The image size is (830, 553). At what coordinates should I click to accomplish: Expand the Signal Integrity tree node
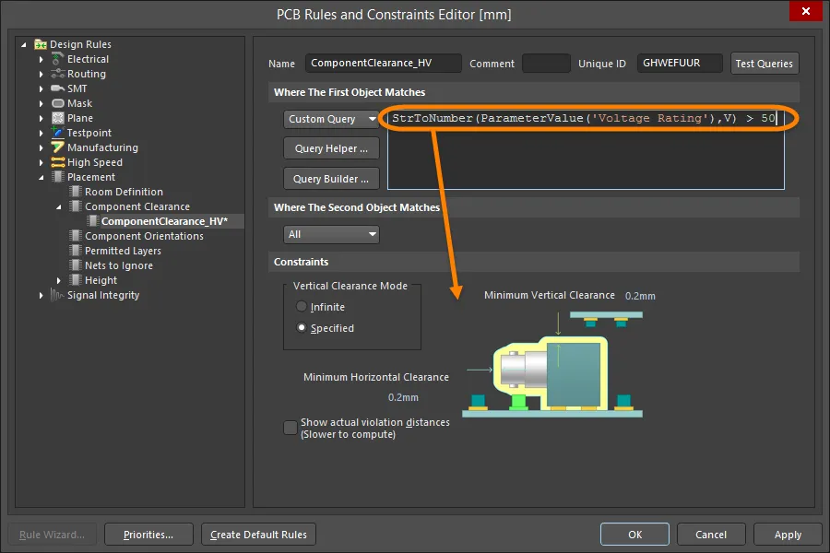[41, 295]
